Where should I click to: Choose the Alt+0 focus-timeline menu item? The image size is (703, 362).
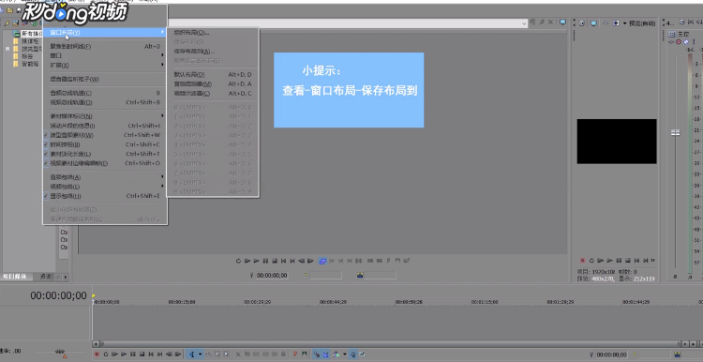pos(105,46)
